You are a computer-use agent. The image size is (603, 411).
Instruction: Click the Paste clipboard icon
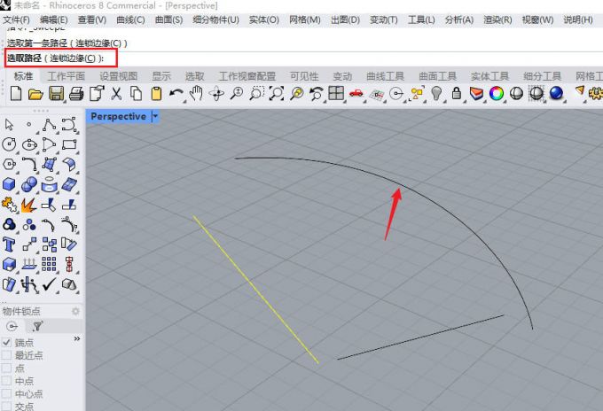(156, 94)
